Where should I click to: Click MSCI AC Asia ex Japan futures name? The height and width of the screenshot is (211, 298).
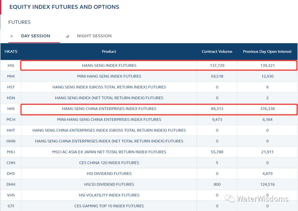pos(109,152)
